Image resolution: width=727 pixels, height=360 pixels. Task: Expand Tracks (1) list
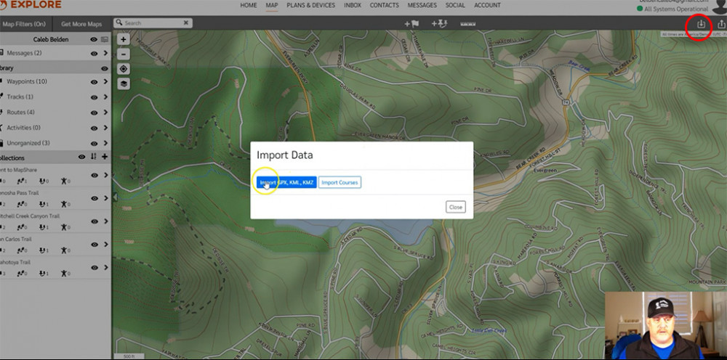[x=105, y=97]
